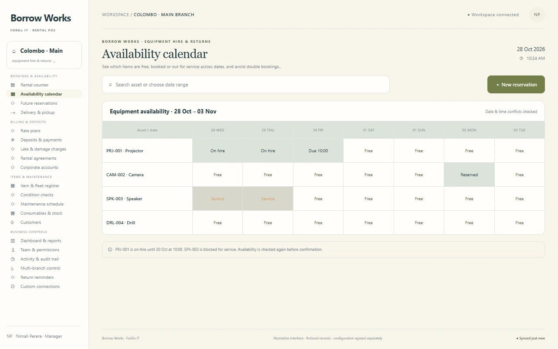Click Nimali Perera · Manager profile
This screenshot has width=558, height=349.
coord(34,336)
